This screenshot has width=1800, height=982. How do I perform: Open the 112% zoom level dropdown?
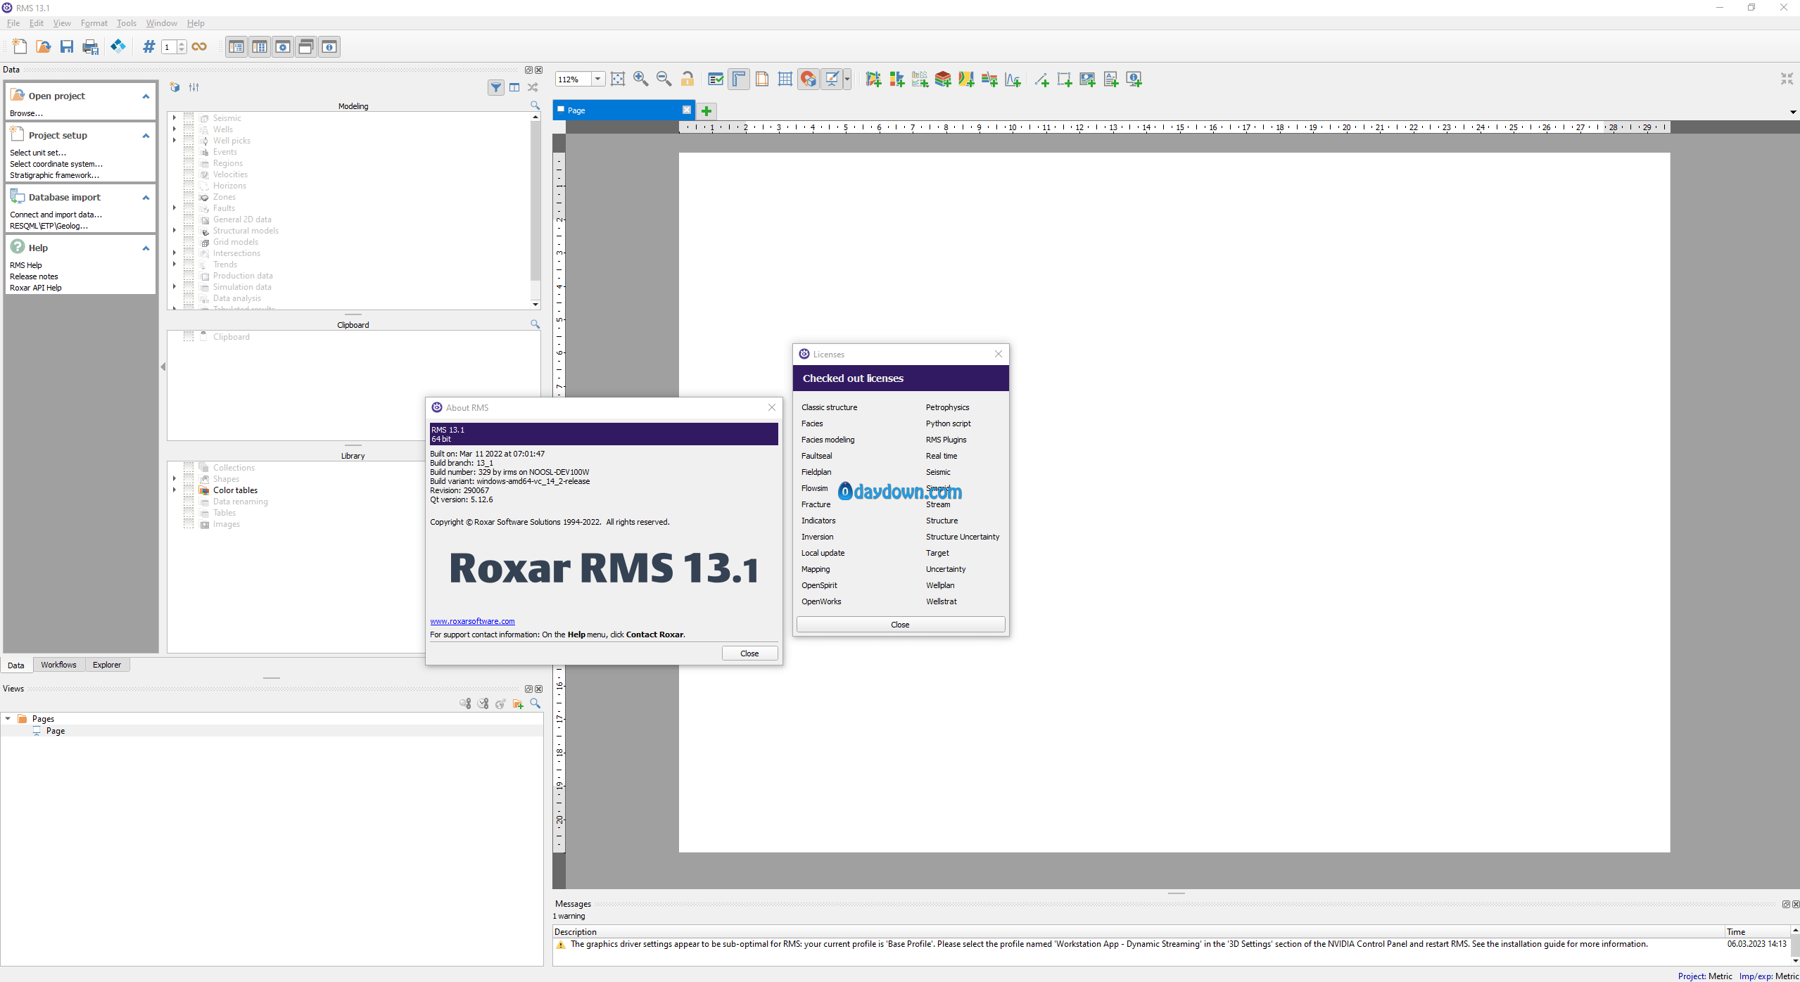pyautogui.click(x=597, y=79)
